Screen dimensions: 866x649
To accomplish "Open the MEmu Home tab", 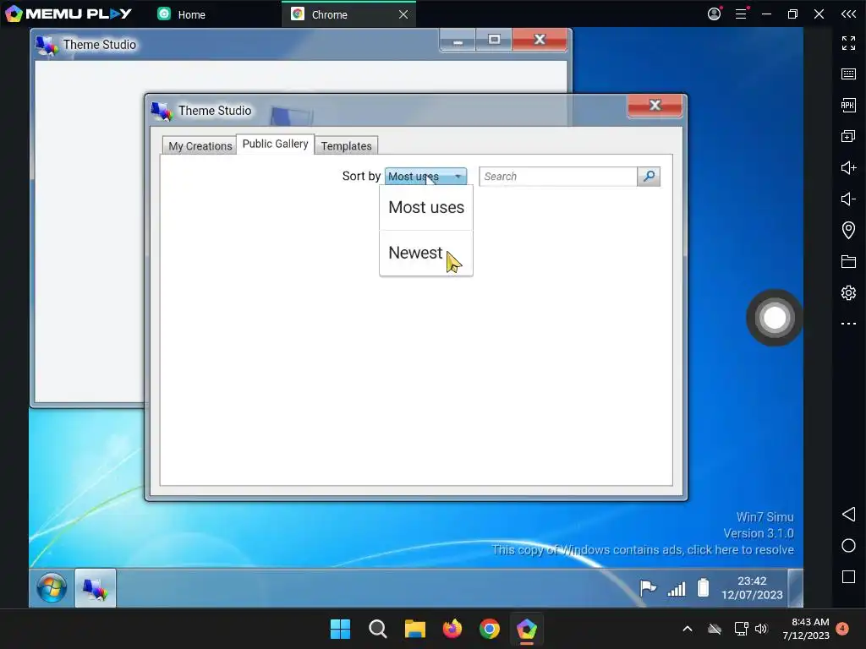I will (181, 14).
